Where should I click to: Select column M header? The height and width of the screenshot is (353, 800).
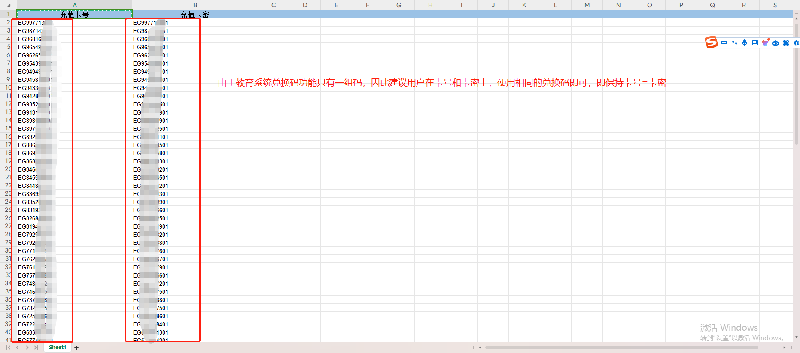[587, 5]
